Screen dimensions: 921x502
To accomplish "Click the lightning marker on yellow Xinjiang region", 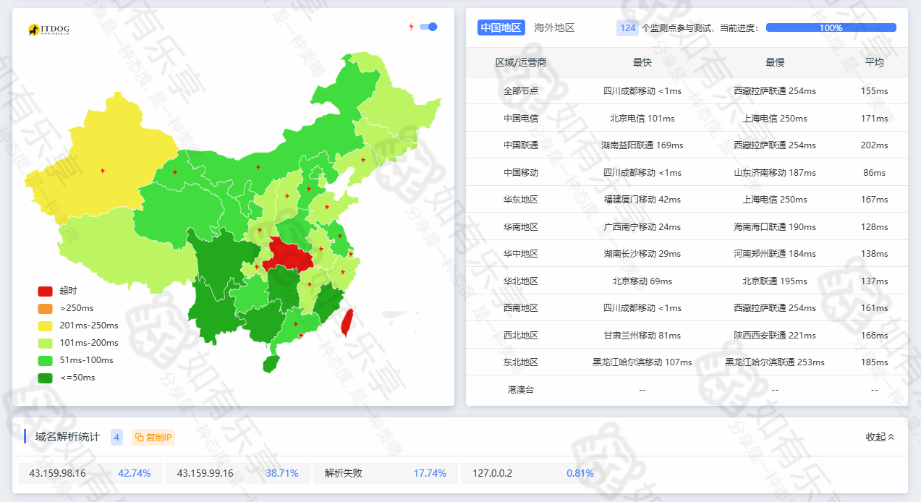I will 102,171.
